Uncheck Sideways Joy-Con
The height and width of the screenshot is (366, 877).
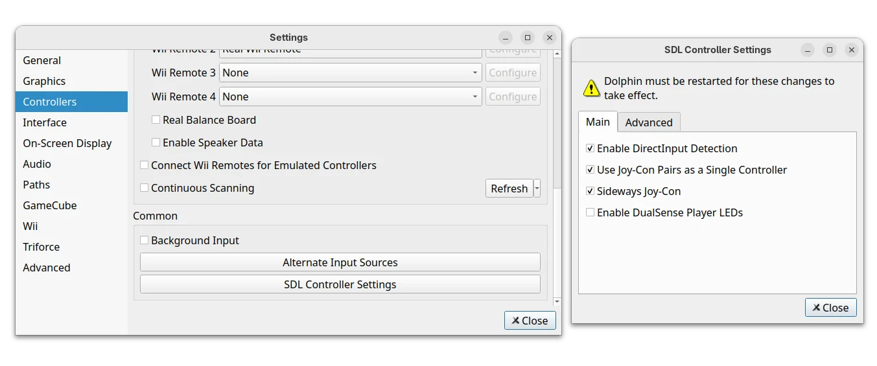tap(590, 191)
